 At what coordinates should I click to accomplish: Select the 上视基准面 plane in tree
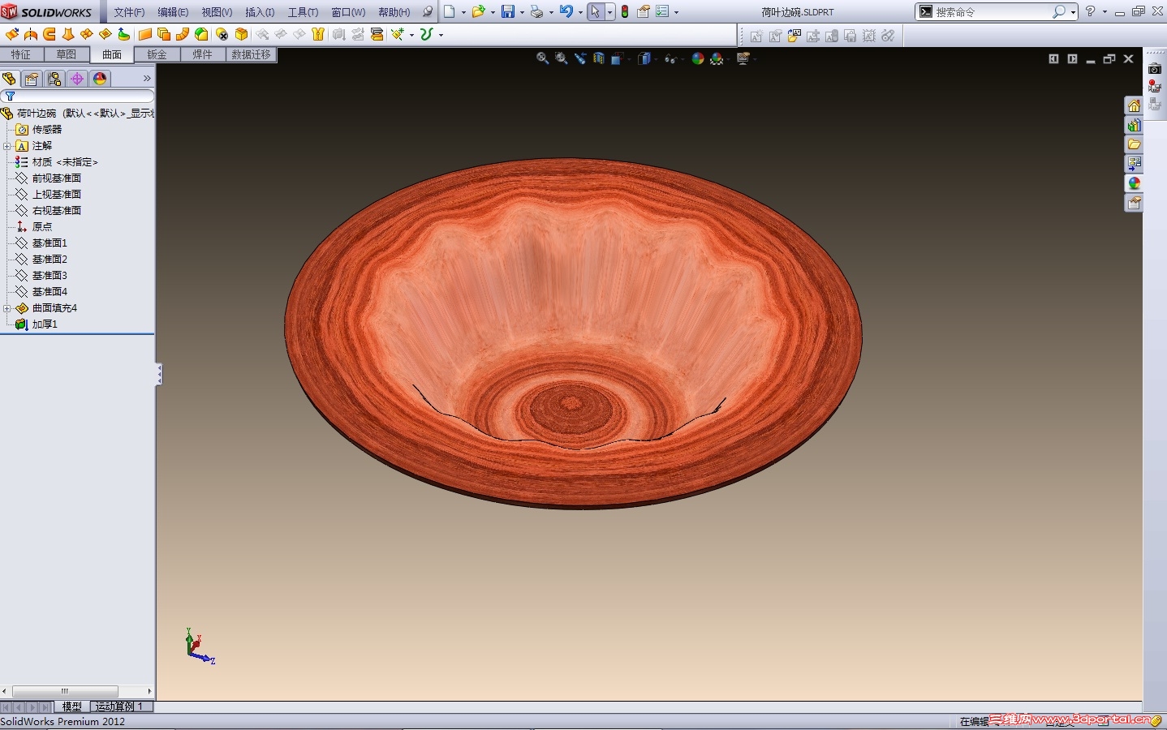(x=56, y=195)
